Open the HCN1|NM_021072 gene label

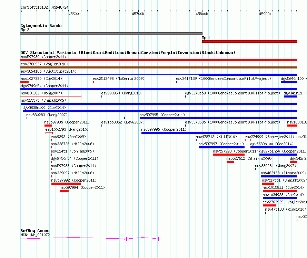pyautogui.click(x=35, y=235)
